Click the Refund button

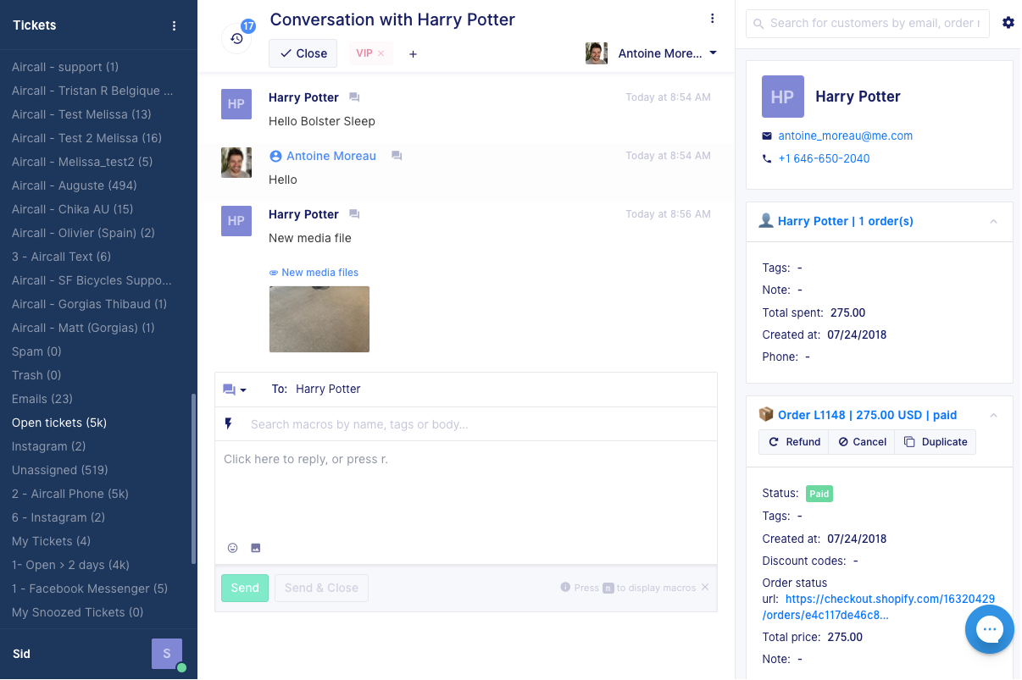pos(794,442)
